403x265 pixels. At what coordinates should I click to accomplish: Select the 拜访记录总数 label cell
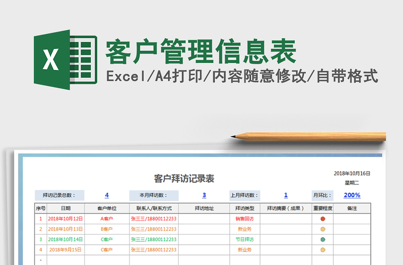click(59, 195)
